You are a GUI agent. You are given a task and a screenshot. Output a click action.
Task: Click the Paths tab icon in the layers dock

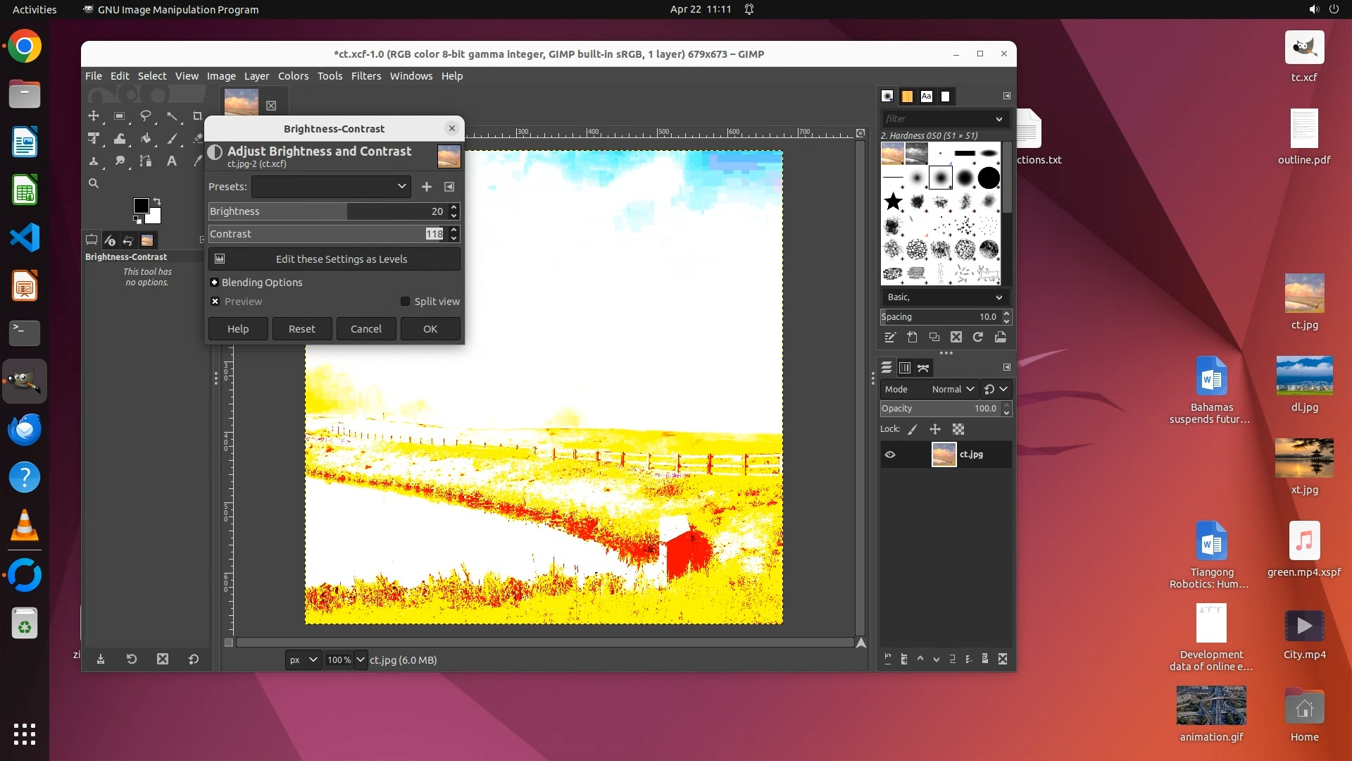923,368
